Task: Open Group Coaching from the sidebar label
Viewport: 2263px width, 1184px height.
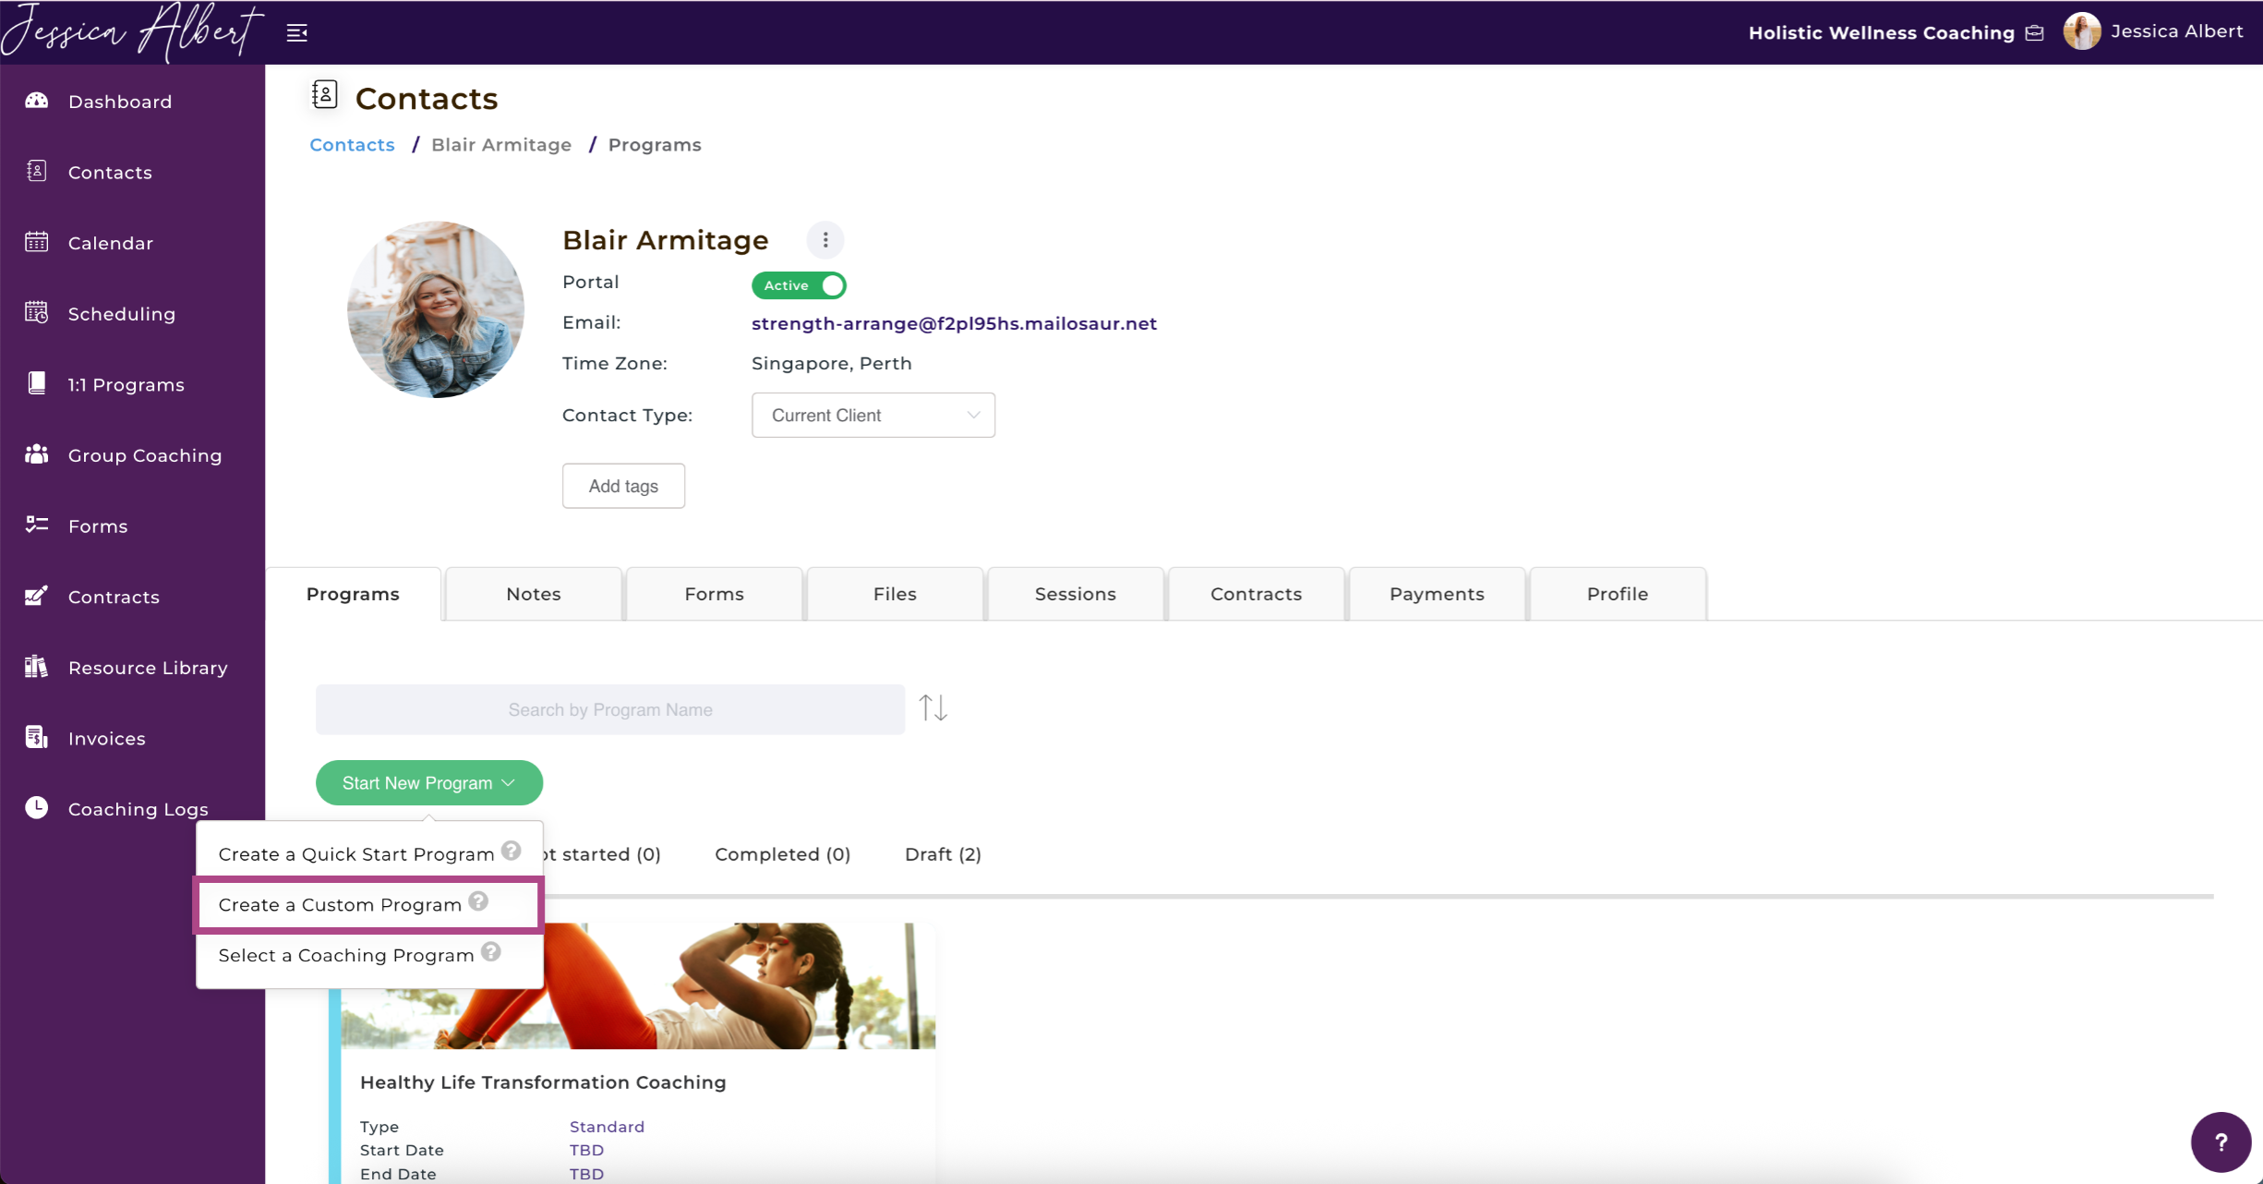Action: [x=145, y=455]
